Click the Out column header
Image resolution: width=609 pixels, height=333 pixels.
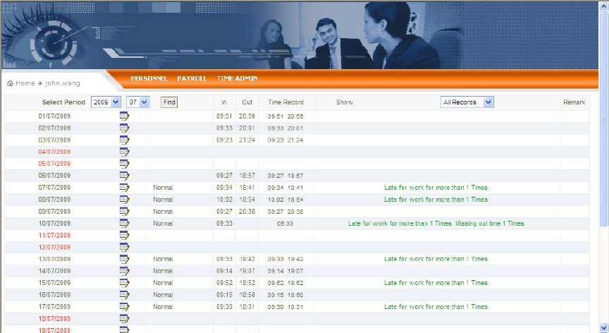[247, 102]
